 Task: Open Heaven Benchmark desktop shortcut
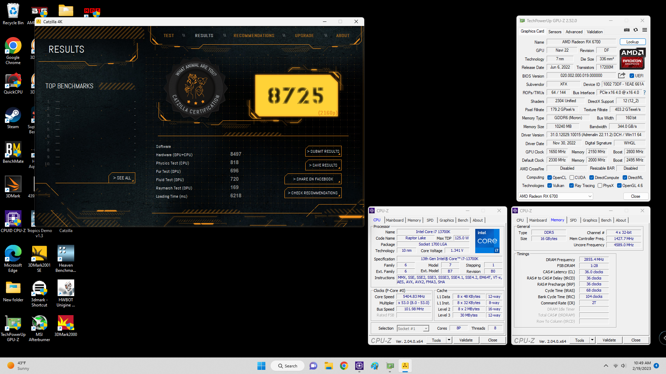[x=66, y=259]
